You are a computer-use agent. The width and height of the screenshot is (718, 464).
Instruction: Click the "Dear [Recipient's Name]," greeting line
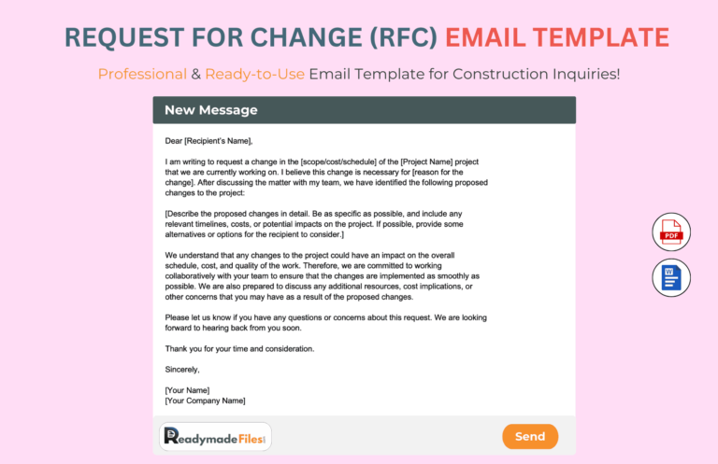208,141
